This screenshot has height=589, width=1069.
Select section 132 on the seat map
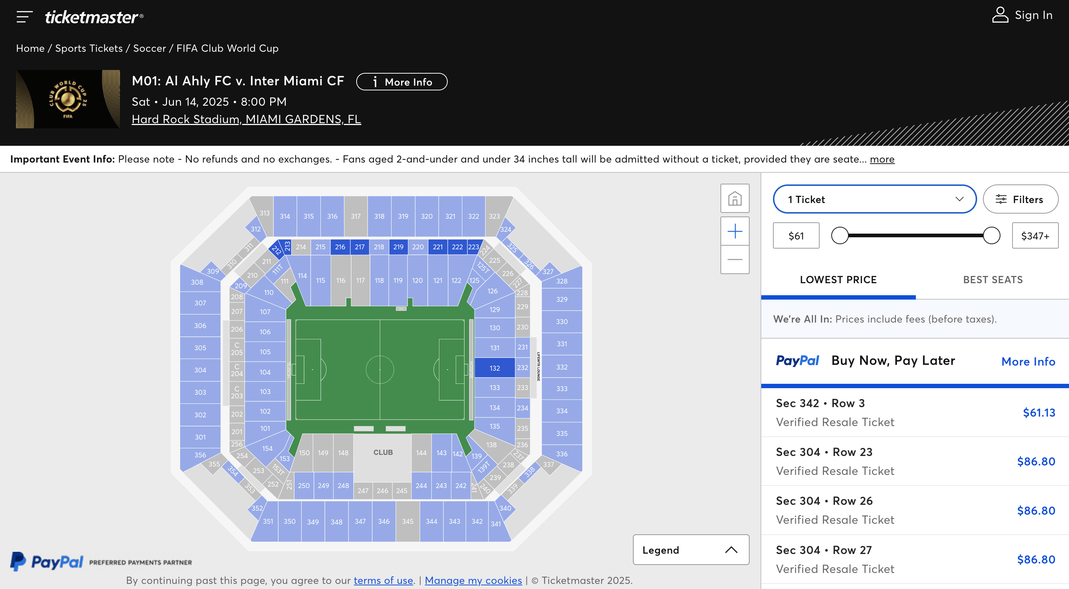coord(494,368)
